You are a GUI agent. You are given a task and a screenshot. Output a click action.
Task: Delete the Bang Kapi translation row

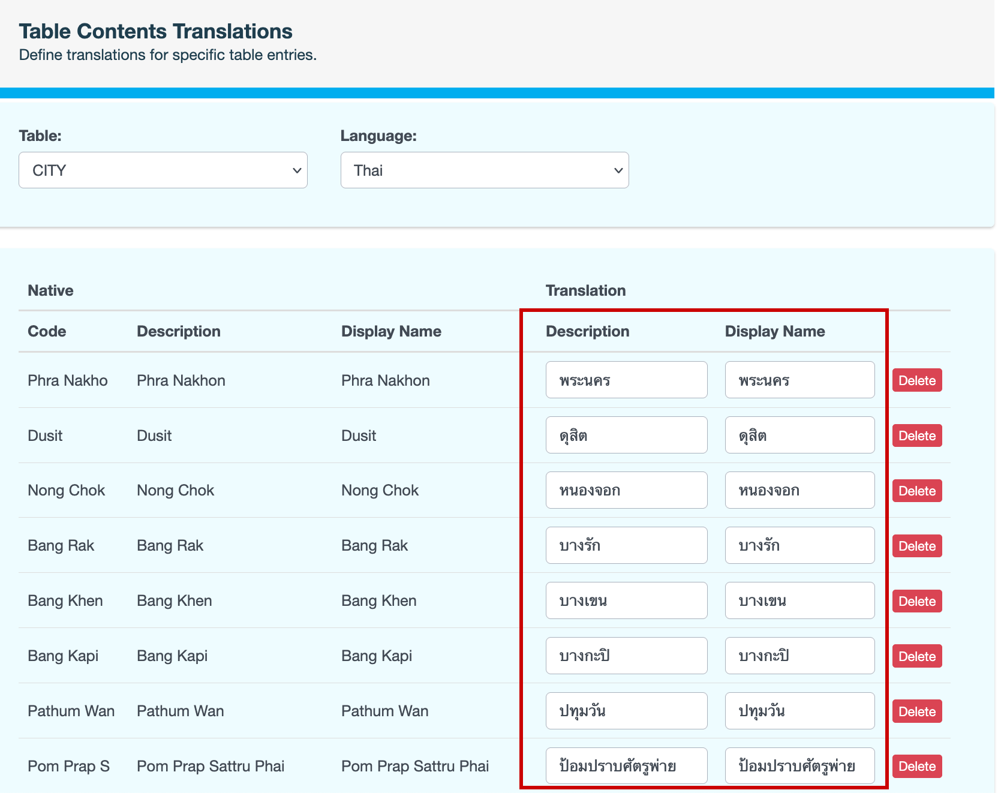[x=916, y=656]
